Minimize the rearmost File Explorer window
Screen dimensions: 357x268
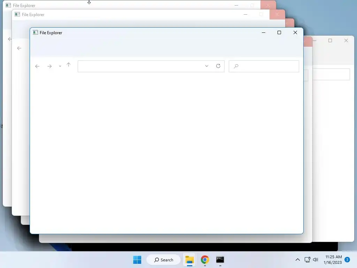pos(236,5)
